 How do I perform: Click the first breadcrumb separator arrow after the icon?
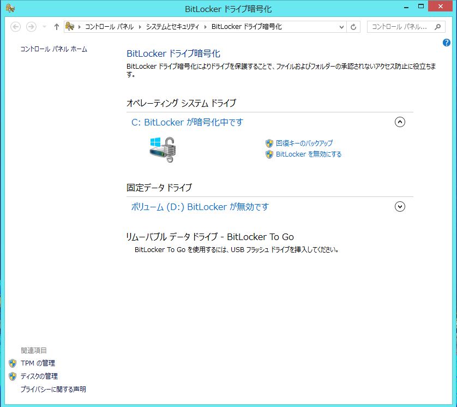80,27
